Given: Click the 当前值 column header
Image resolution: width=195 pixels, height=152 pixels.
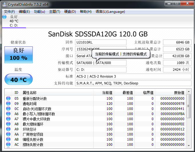Looking at the screenshot, I should coord(104,92).
